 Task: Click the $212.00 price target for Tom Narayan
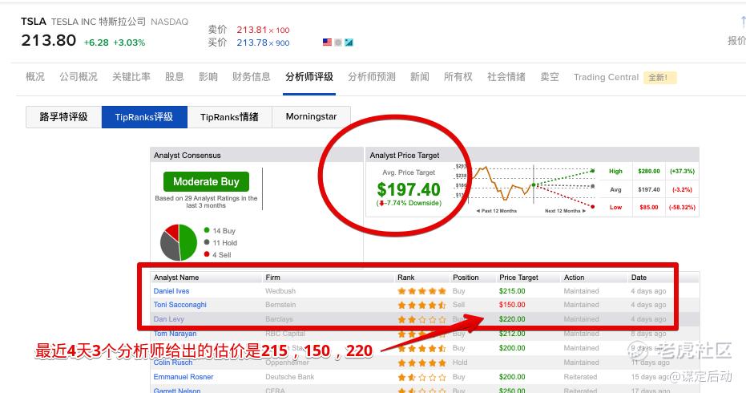click(512, 334)
